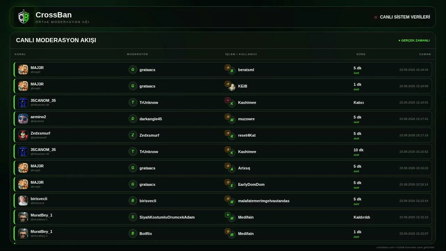This screenshot has width=446, height=251.
Task: Click the red ban icon beside Kashimee Kalıcı row
Action: pyautogui.click(x=228, y=100)
